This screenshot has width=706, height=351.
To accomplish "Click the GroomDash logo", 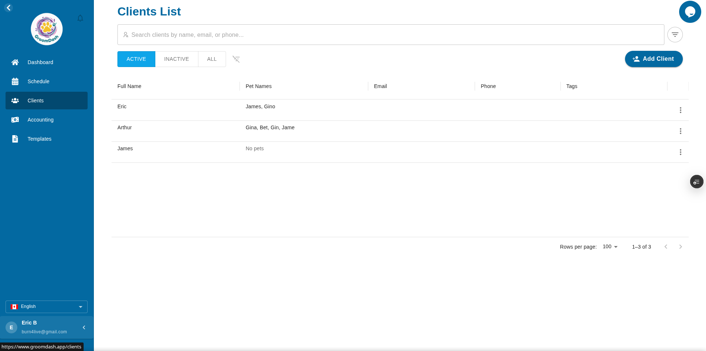I will pos(47,29).
